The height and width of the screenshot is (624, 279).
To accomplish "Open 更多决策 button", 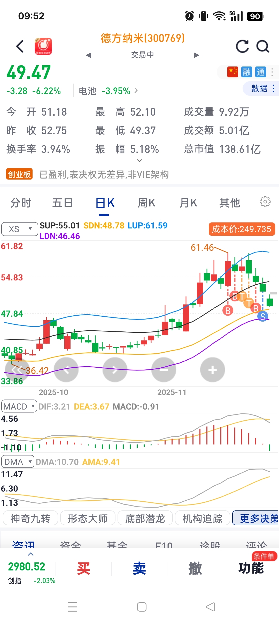I will (x=256, y=518).
